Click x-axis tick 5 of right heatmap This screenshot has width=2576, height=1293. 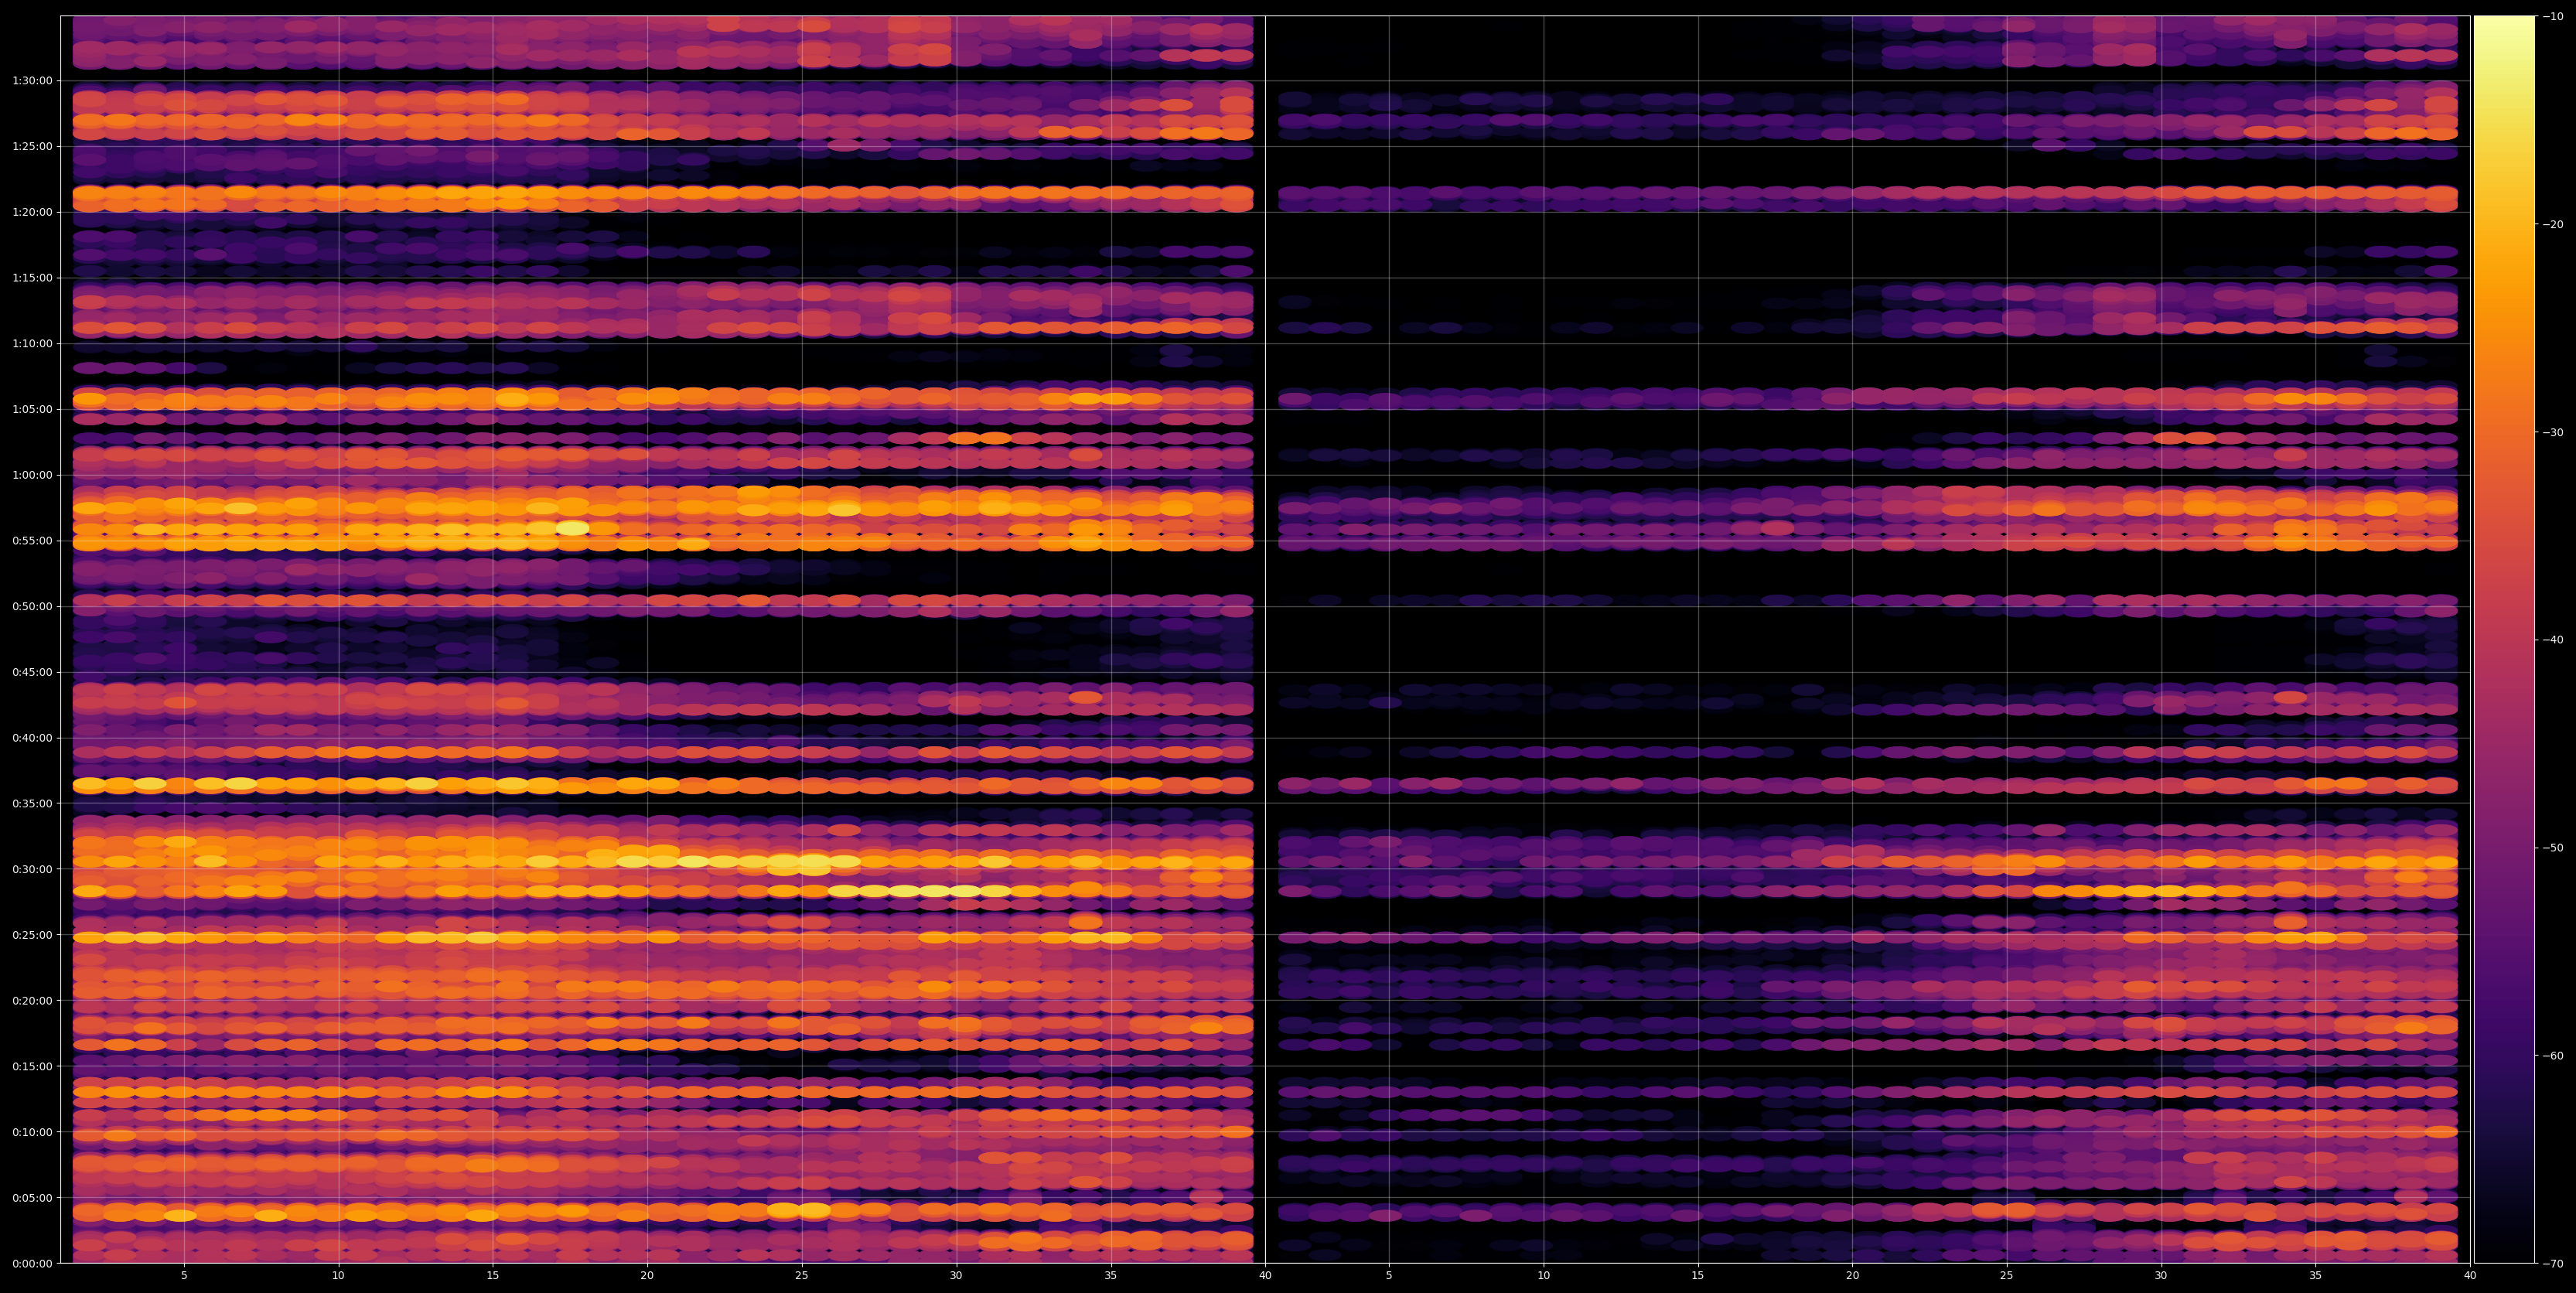click(x=1389, y=1276)
